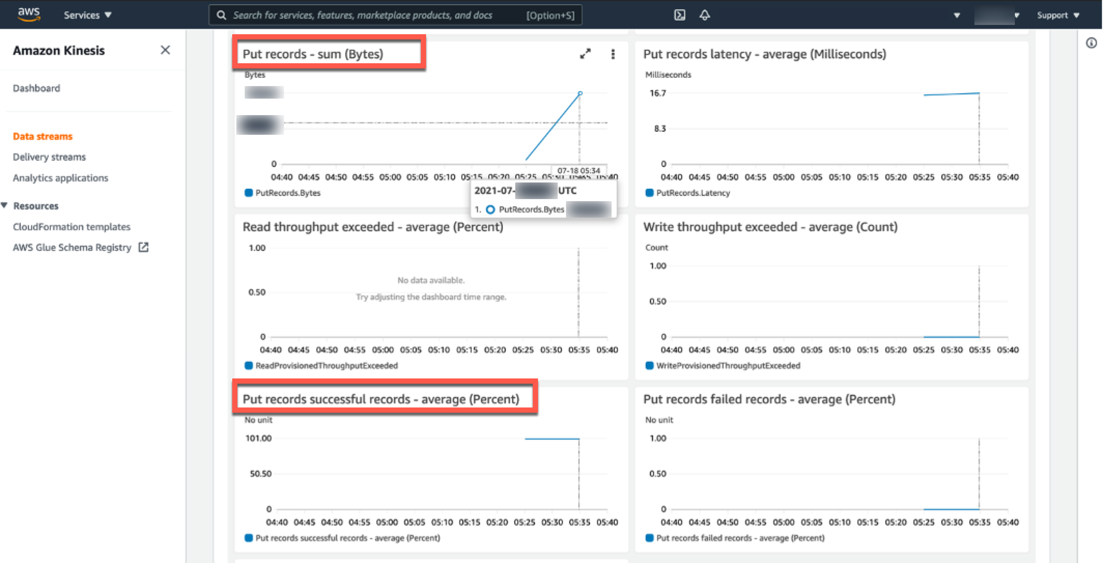The height and width of the screenshot is (563, 1103).
Task: Open the notifications bell icon
Action: pyautogui.click(x=704, y=15)
